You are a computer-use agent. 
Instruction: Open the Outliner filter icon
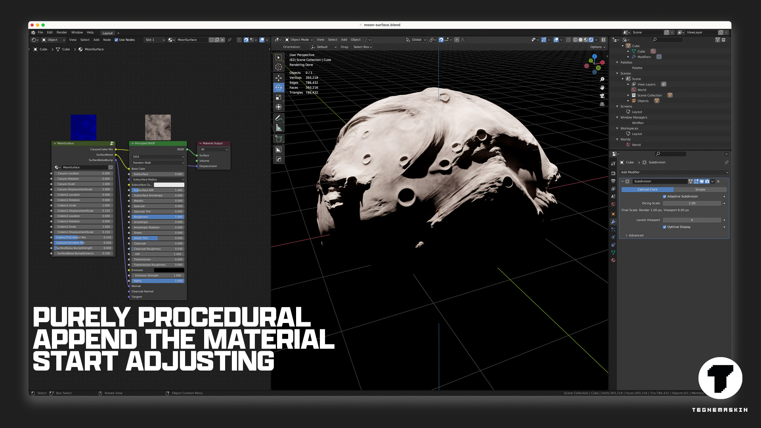717,40
